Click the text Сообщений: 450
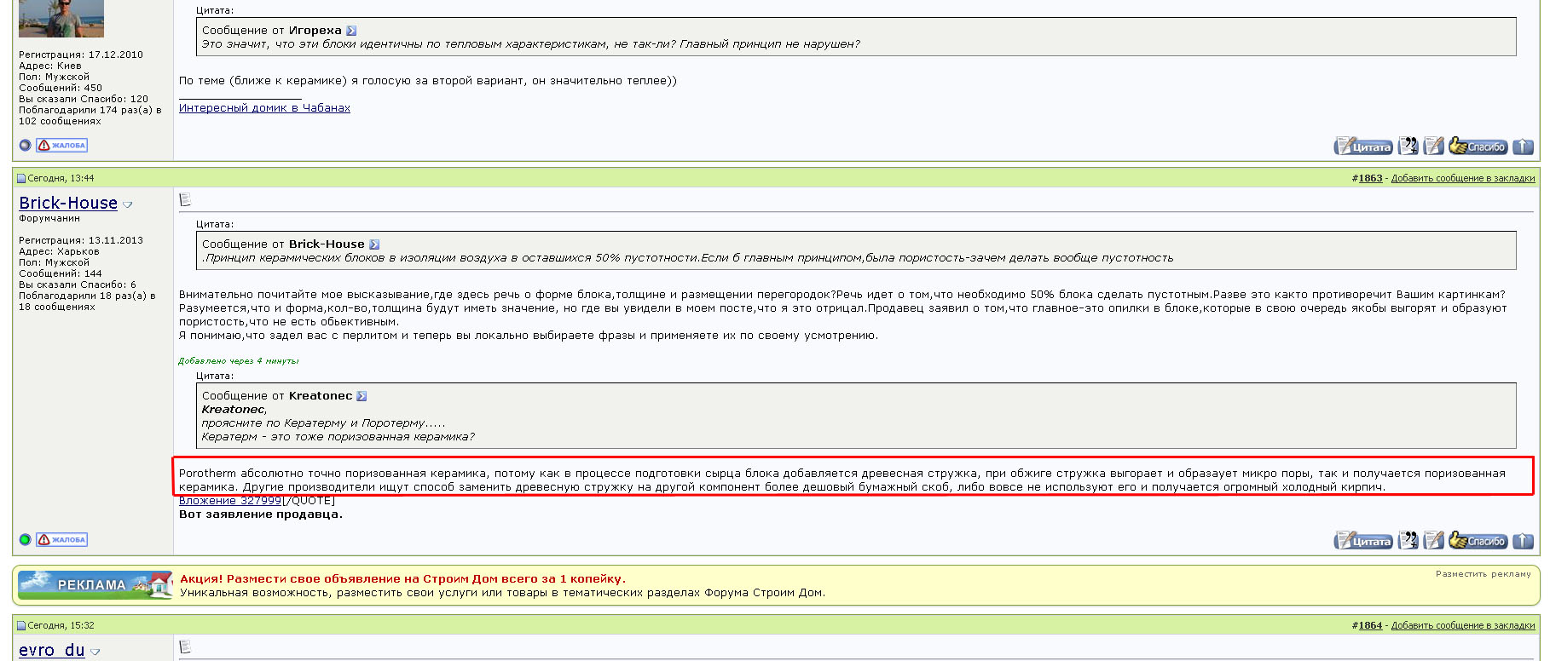The width and height of the screenshot is (1550, 661). click(61, 89)
